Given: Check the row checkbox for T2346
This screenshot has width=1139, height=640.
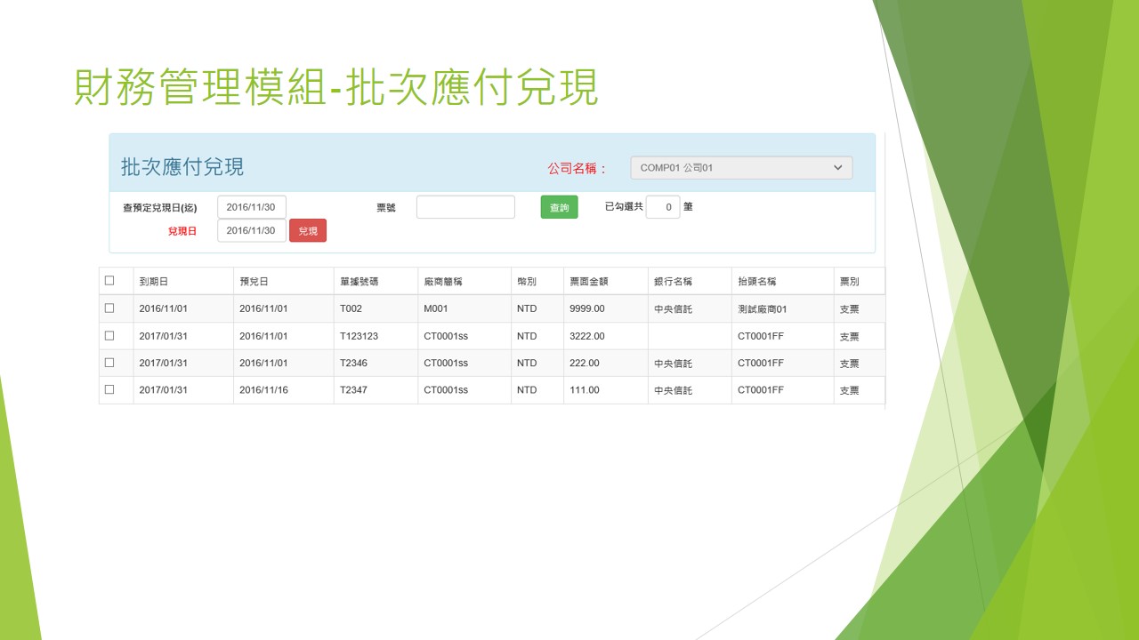Looking at the screenshot, I should click(x=109, y=362).
